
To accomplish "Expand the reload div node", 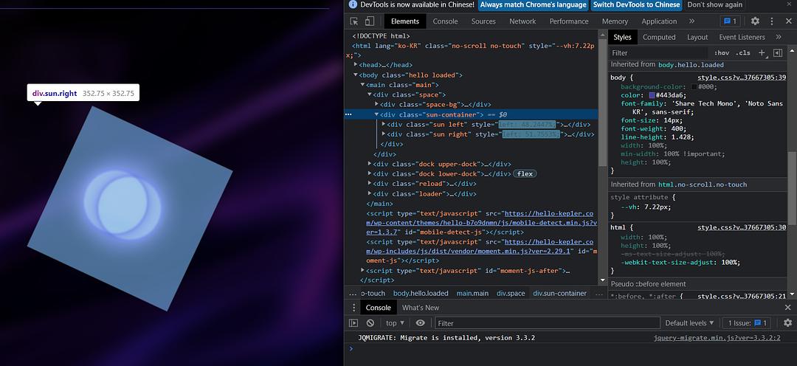I will tap(370, 184).
